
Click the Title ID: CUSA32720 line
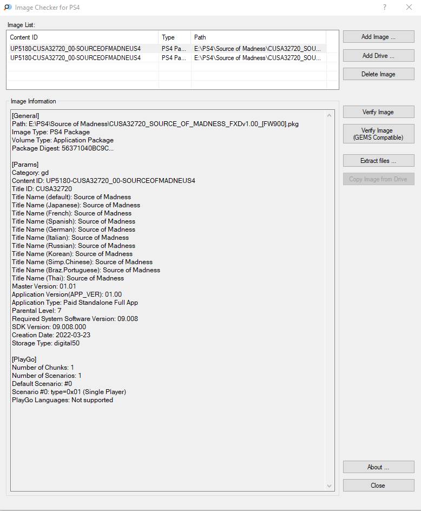[x=42, y=189]
